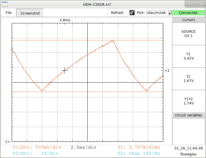Click the empty circuit variables box
The height and width of the screenshot is (158, 206).
(188, 131)
